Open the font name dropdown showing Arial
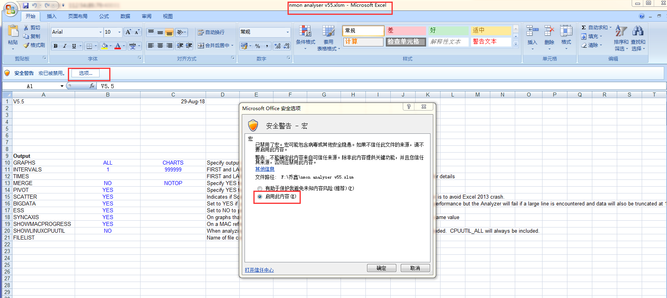 click(100, 32)
